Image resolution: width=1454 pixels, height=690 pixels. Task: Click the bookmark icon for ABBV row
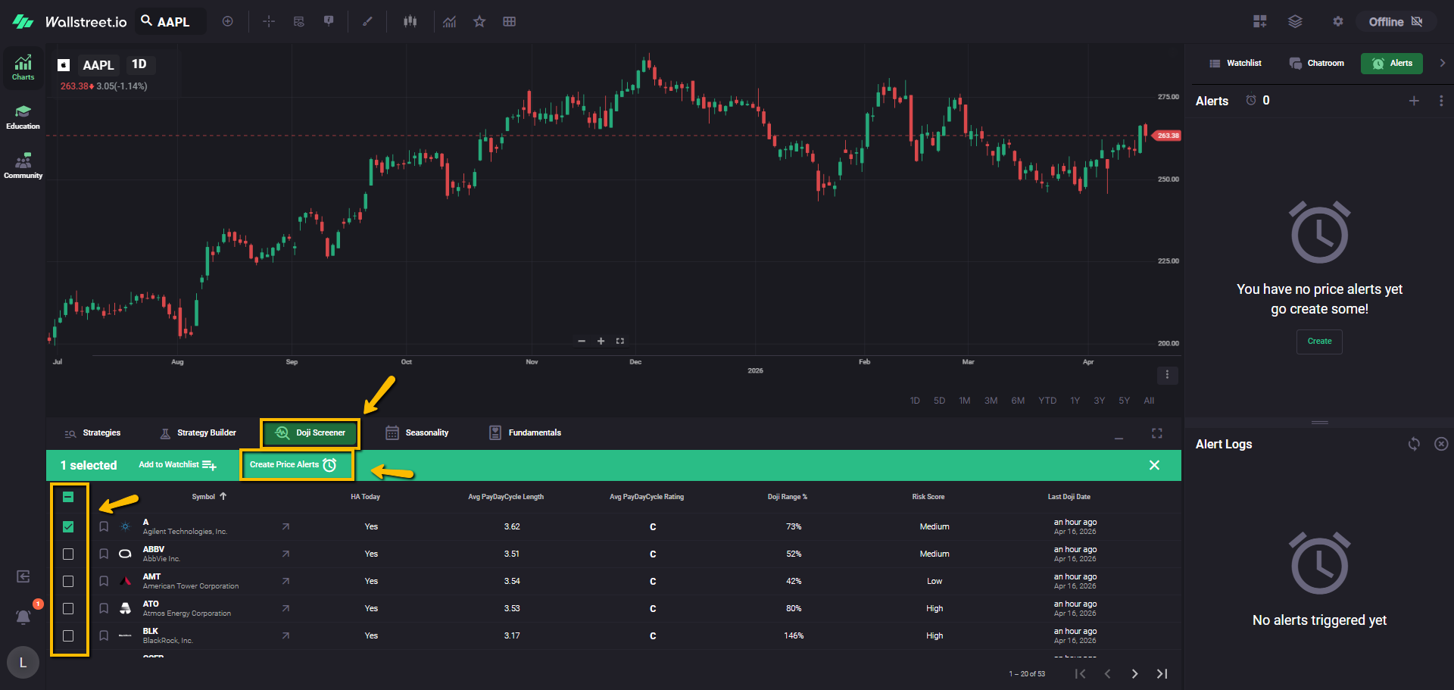pyautogui.click(x=104, y=554)
